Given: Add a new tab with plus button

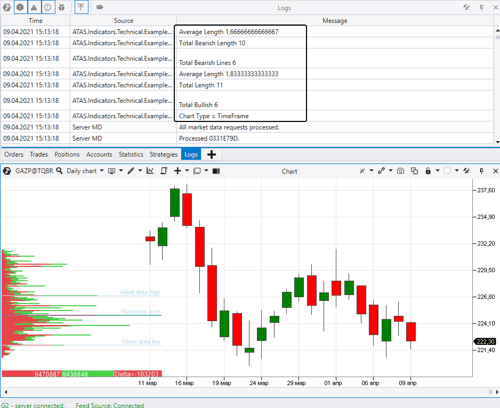Looking at the screenshot, I should (x=212, y=154).
